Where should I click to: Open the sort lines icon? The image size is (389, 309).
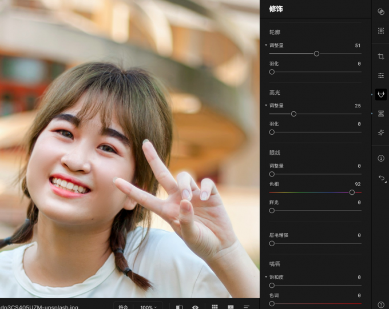(247, 307)
